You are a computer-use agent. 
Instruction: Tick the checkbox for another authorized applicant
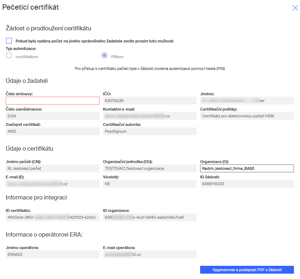pos(9,41)
